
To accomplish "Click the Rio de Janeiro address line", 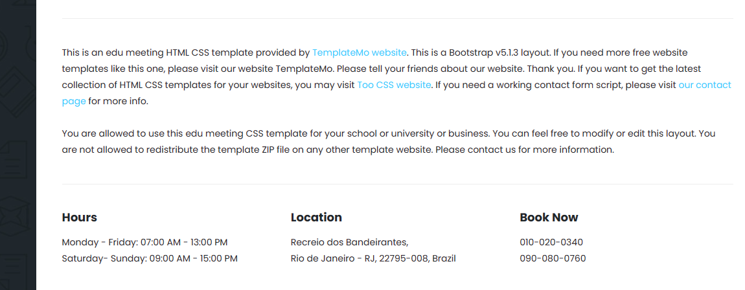I will (x=373, y=259).
